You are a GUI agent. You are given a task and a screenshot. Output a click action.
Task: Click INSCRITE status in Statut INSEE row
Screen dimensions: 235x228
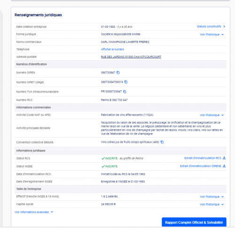[111, 166]
